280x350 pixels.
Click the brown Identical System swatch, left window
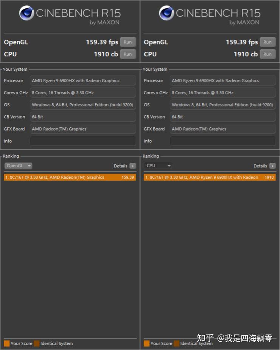point(37,344)
